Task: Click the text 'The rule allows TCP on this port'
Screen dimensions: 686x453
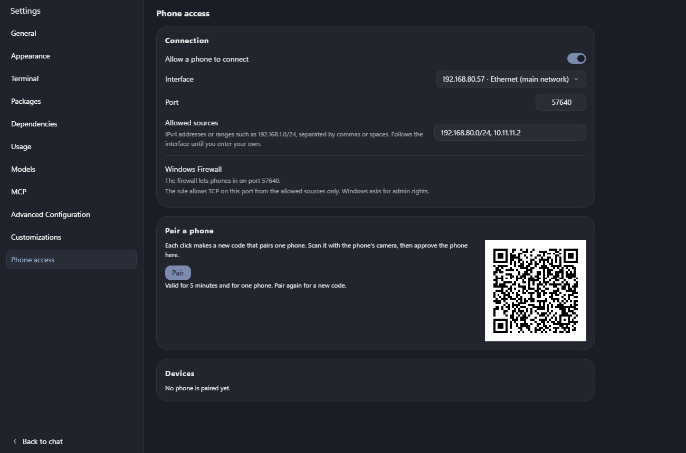Action: (297, 191)
